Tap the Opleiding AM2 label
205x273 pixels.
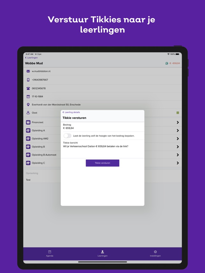tap(40, 139)
